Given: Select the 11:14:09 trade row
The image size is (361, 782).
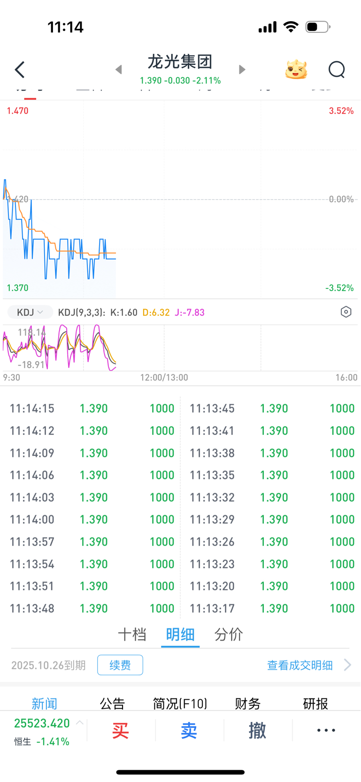Looking at the screenshot, I should click(92, 453).
